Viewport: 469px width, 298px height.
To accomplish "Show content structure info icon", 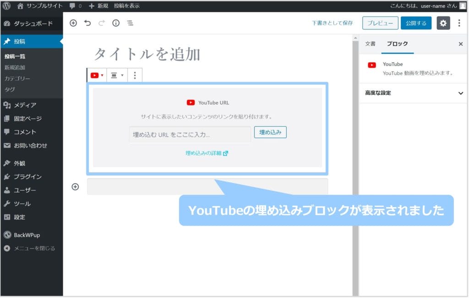I will click(x=116, y=23).
